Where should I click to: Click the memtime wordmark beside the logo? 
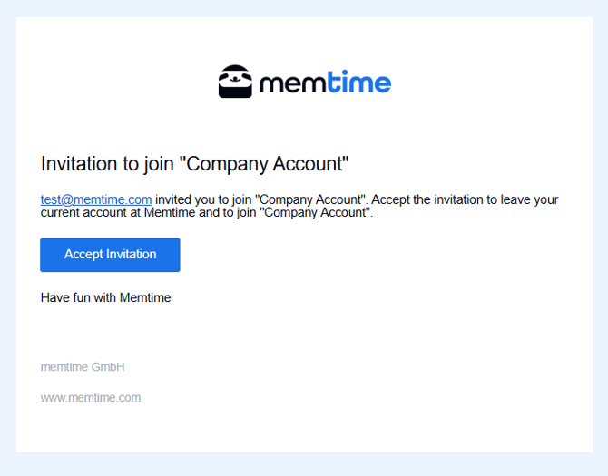click(325, 84)
